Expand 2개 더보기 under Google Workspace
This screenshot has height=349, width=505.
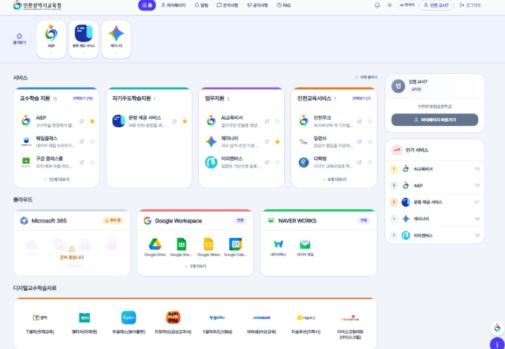(x=195, y=266)
